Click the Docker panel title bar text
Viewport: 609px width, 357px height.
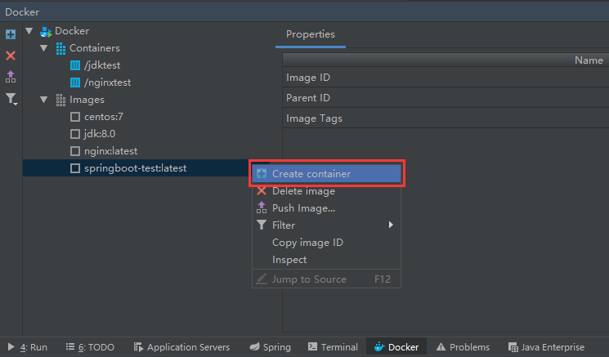(22, 12)
